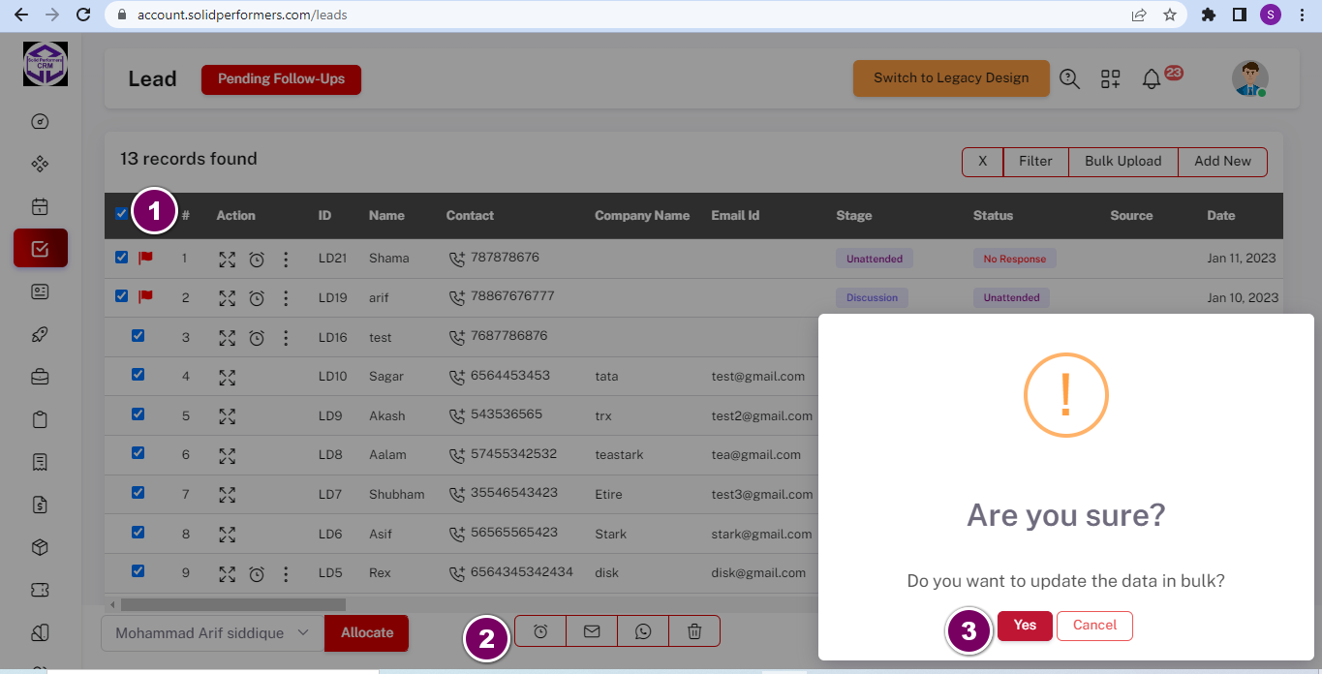Open more options menu for Shama row
1322x674 pixels.
(286, 259)
